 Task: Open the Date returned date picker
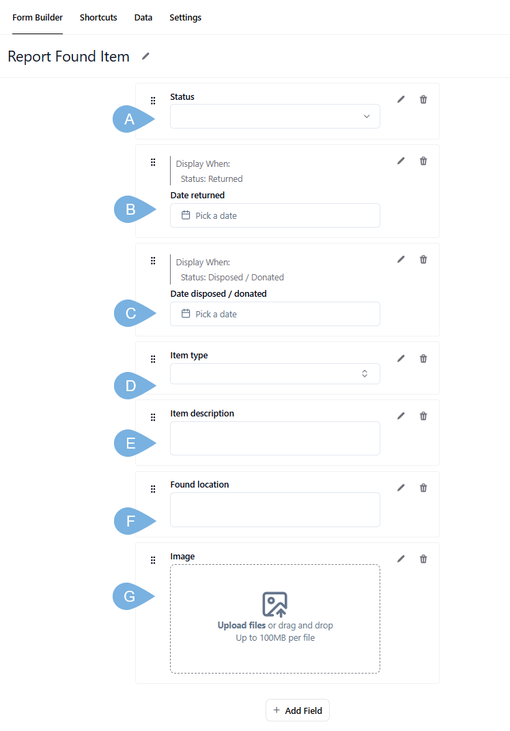coord(275,215)
